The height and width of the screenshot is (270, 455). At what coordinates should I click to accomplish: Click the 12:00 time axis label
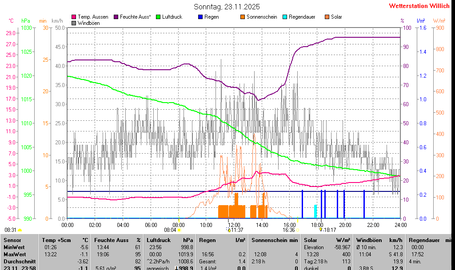[234, 225]
